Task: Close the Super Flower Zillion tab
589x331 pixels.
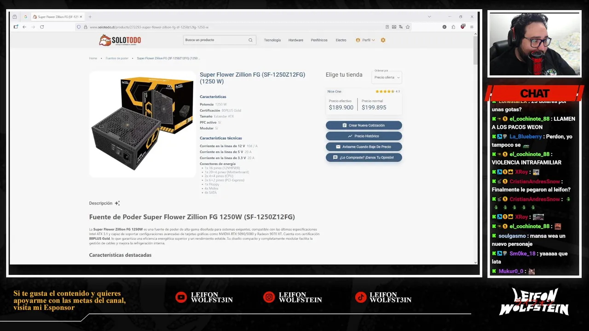Action: point(81,17)
